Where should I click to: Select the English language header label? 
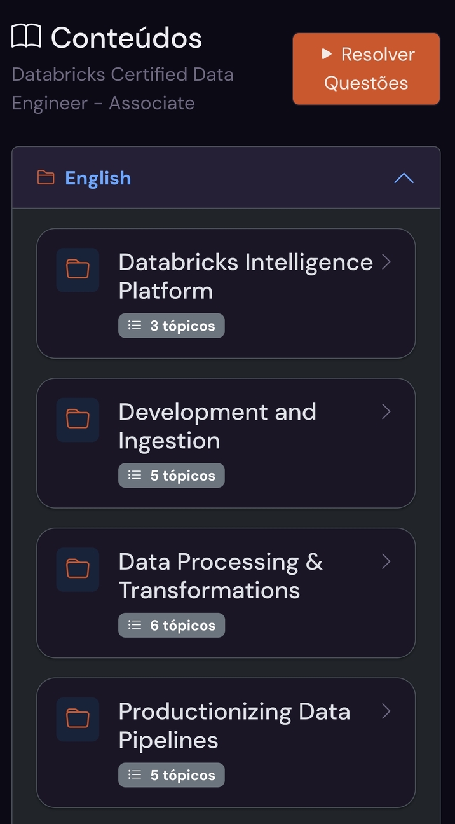pos(98,178)
